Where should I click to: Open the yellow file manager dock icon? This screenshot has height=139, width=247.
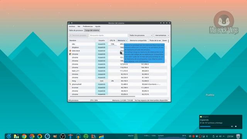click(x=16, y=136)
